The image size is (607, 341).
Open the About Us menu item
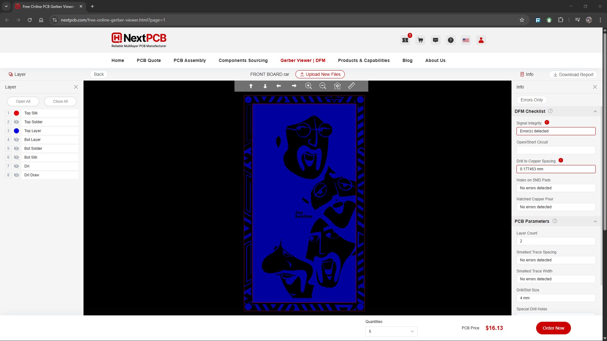(x=435, y=60)
